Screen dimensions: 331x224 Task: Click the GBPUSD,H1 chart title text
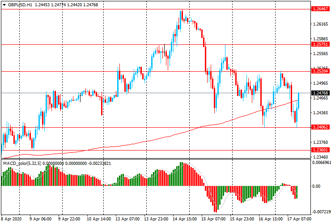(x=20, y=4)
